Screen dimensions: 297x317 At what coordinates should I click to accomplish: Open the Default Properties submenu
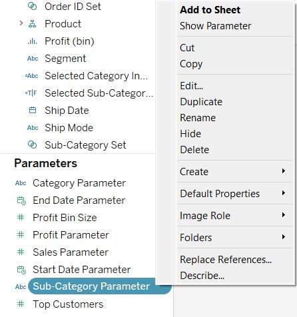pyautogui.click(x=232, y=193)
